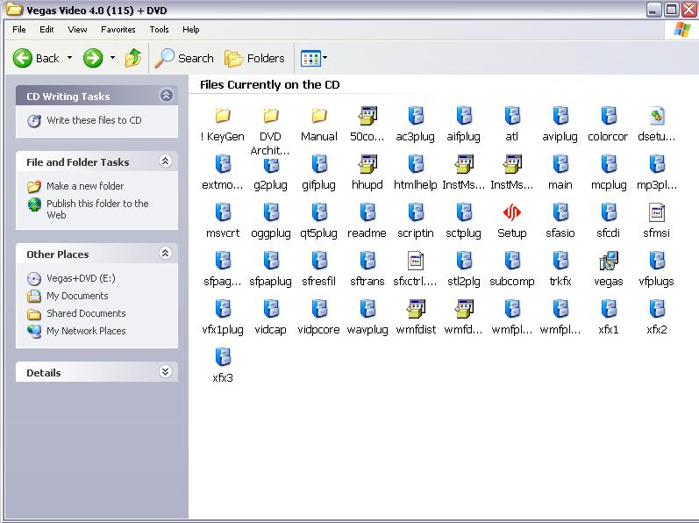Collapse the File and Folder Tasks panel

point(166,161)
